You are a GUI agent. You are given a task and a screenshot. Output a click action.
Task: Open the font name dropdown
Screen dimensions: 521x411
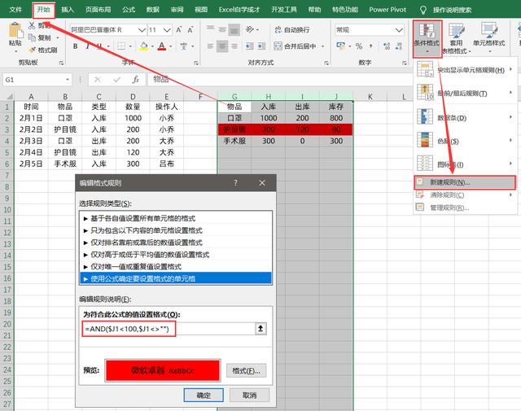(140, 29)
